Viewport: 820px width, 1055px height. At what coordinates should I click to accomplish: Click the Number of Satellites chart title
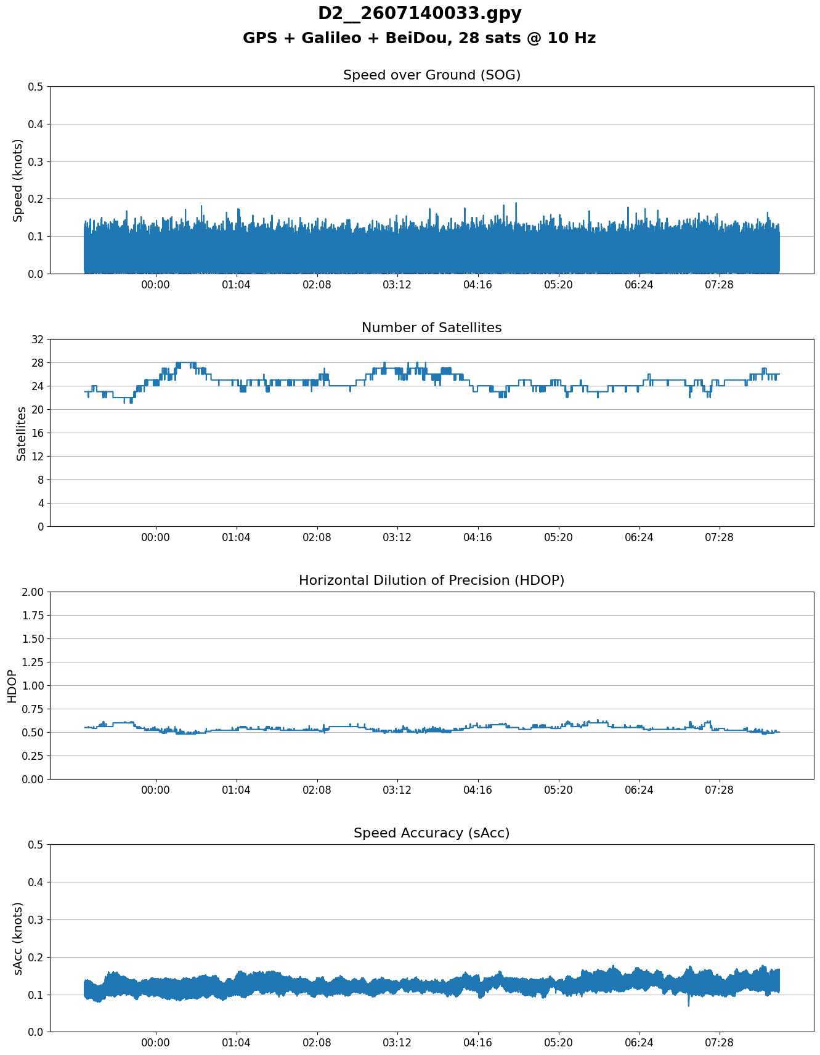[432, 328]
